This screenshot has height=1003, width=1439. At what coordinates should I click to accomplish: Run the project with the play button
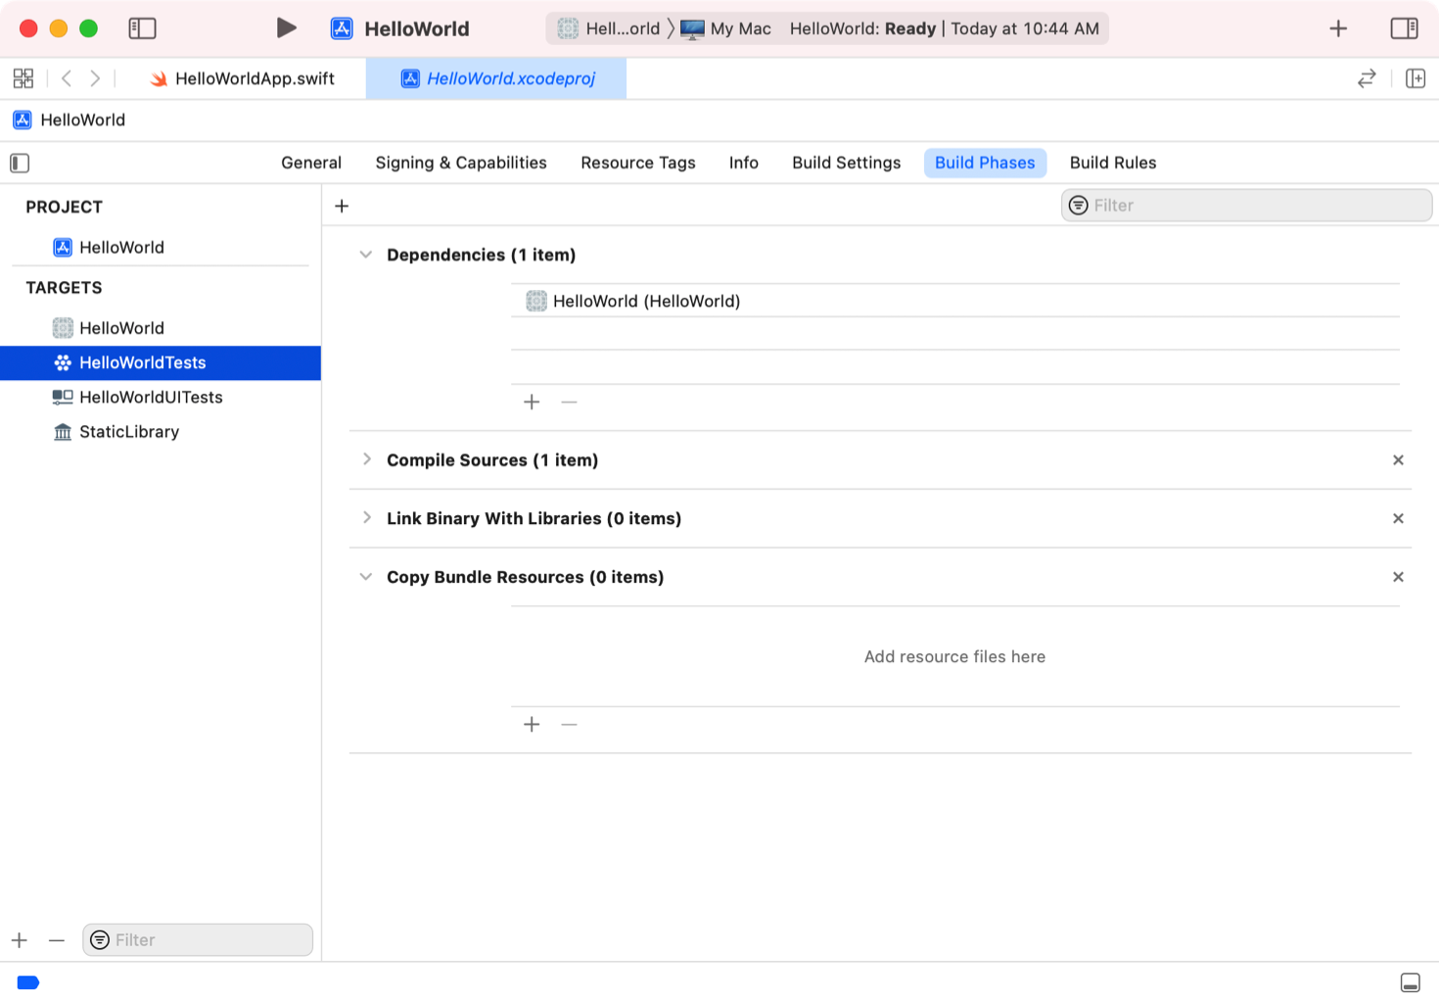(286, 28)
